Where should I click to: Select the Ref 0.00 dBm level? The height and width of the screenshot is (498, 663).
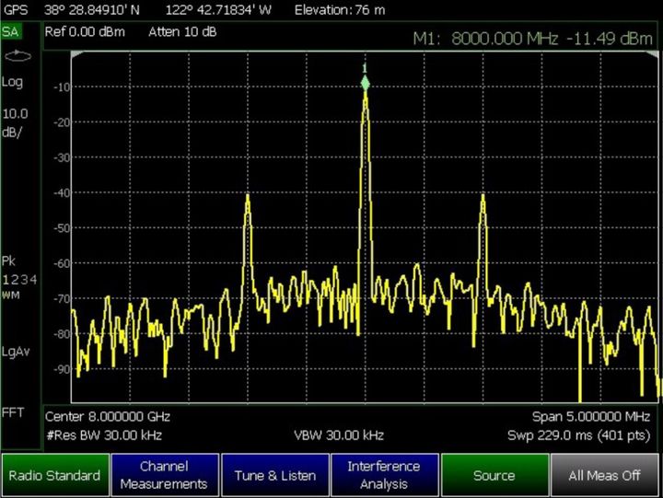[84, 32]
